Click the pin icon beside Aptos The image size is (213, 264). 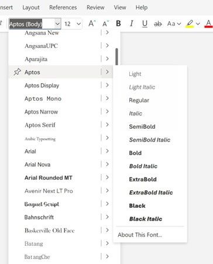17,72
